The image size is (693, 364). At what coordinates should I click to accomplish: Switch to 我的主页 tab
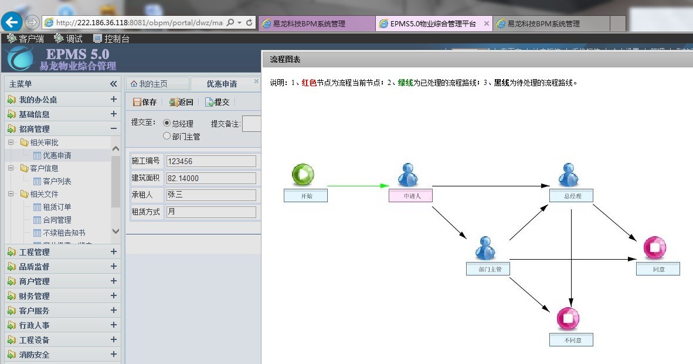157,83
